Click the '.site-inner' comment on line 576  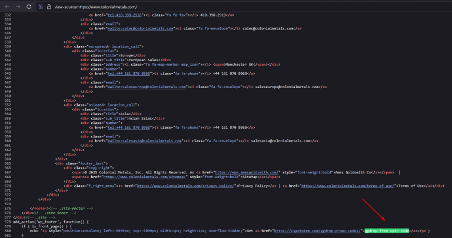(x=55, y=213)
